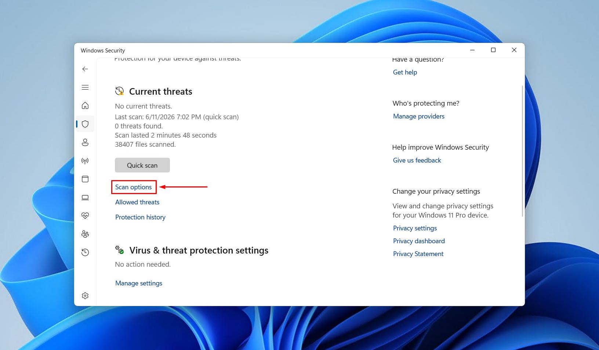Open the Get help link
This screenshot has height=350, width=599.
[x=405, y=72]
